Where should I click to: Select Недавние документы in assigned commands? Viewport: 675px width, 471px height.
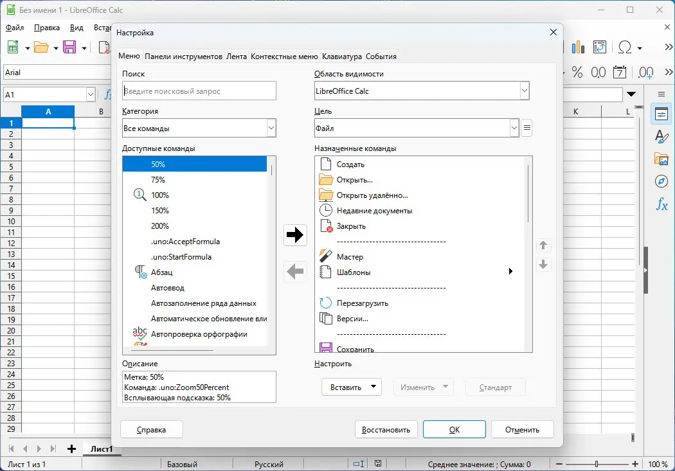tap(420, 211)
